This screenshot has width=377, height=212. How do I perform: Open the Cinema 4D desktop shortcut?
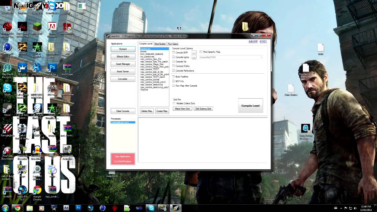pos(7,49)
